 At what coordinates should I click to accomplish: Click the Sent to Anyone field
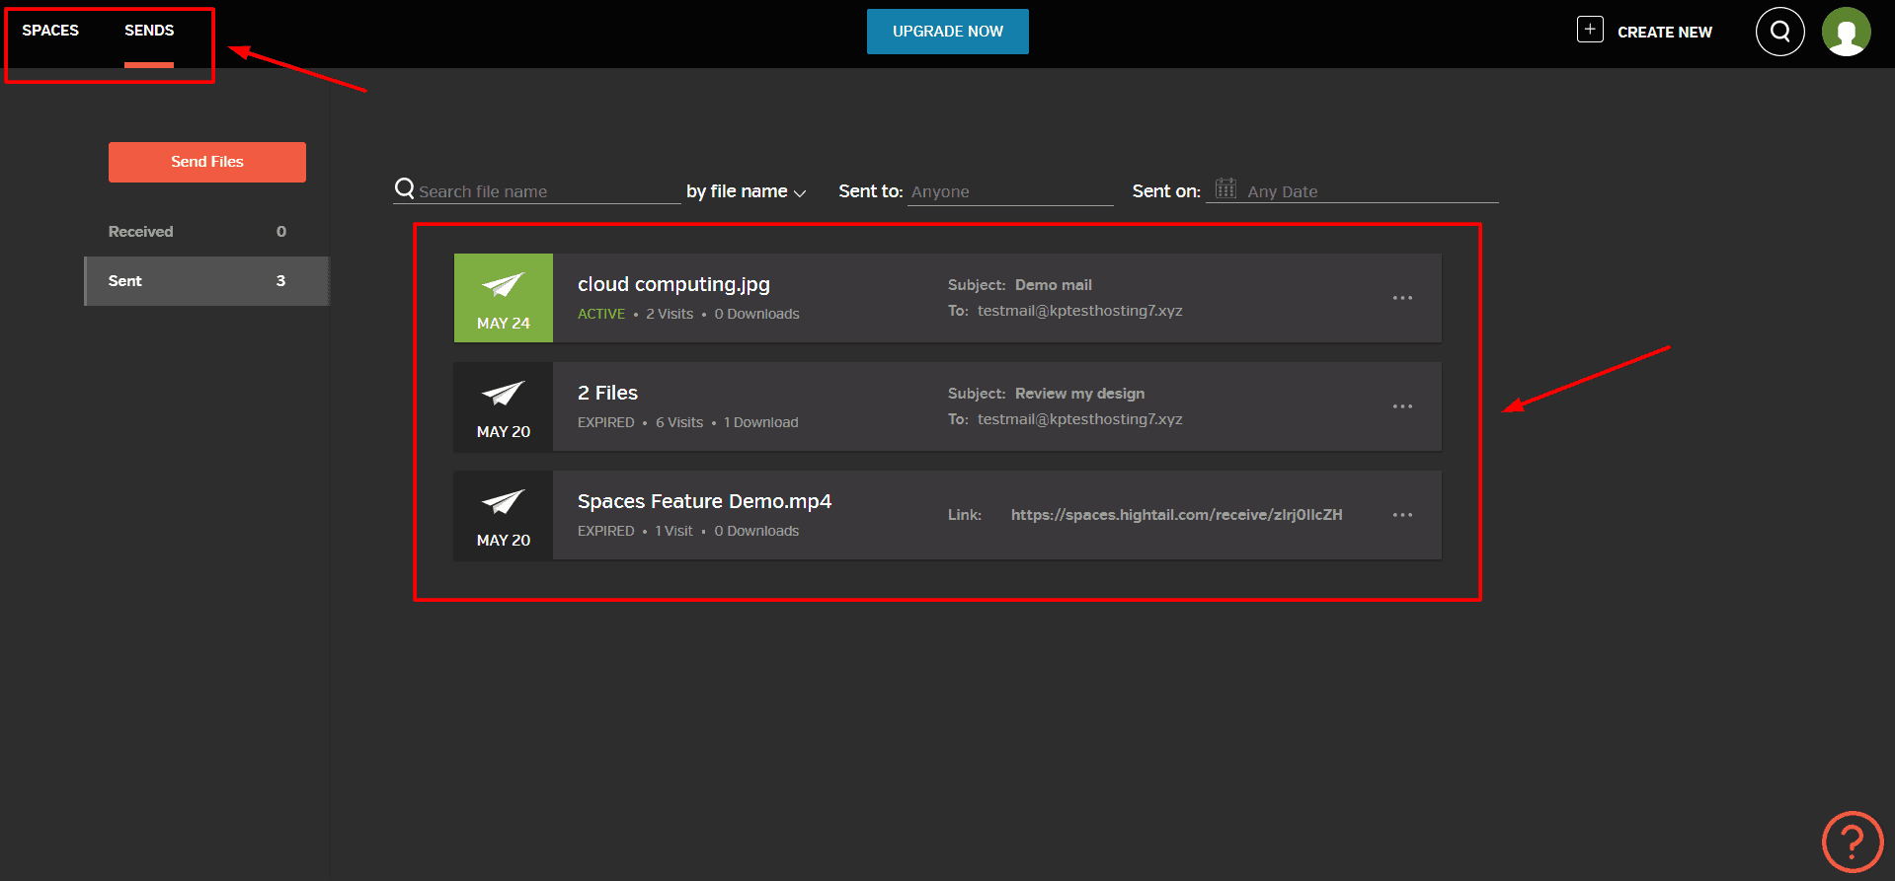(1009, 191)
